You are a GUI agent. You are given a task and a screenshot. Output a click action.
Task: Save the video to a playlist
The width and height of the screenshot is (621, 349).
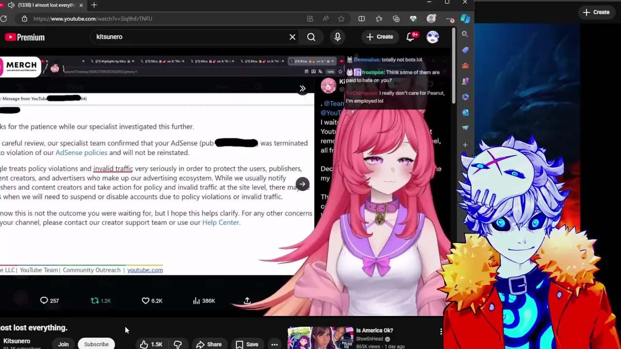pyautogui.click(x=247, y=344)
